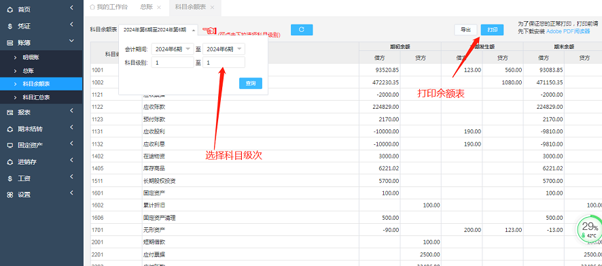Click the 进销存 icon in sidebar
The image size is (602, 266).
[x=10, y=162]
